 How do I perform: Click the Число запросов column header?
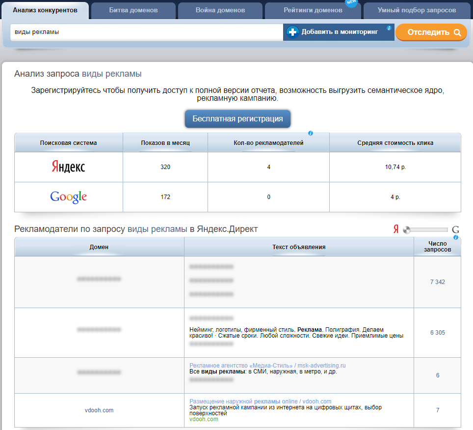(x=437, y=247)
